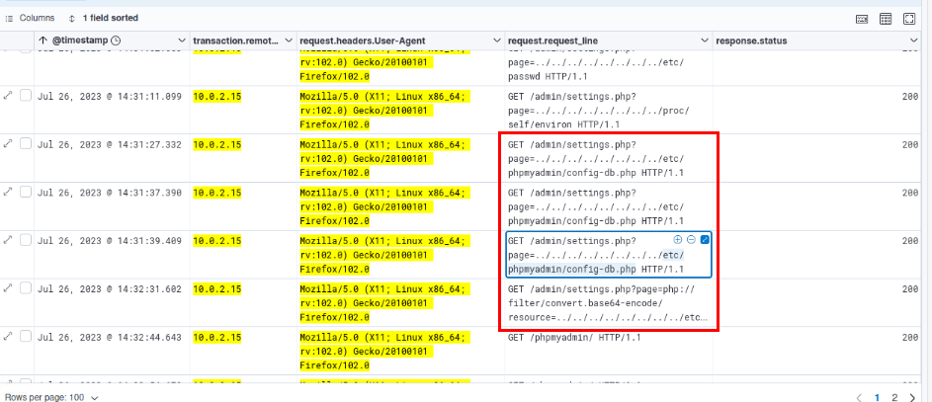Open display density options icon
The height and width of the screenshot is (402, 932).
pyautogui.click(x=886, y=19)
